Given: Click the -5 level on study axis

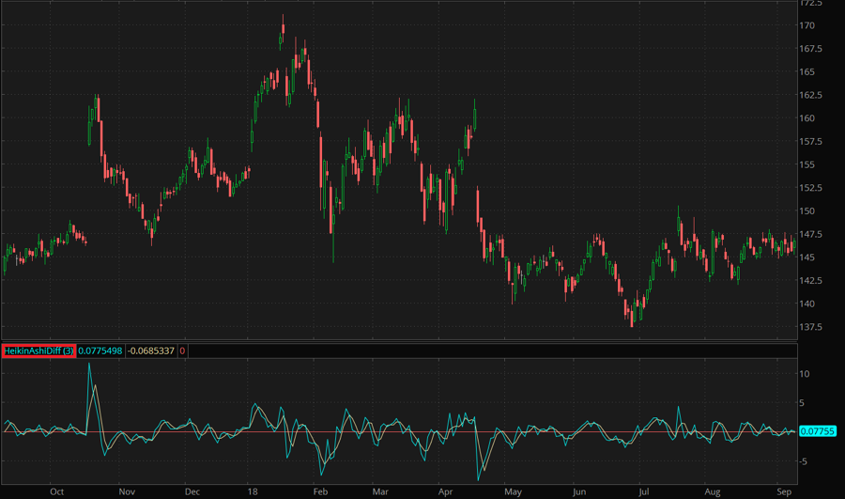Looking at the screenshot, I should click(x=805, y=460).
